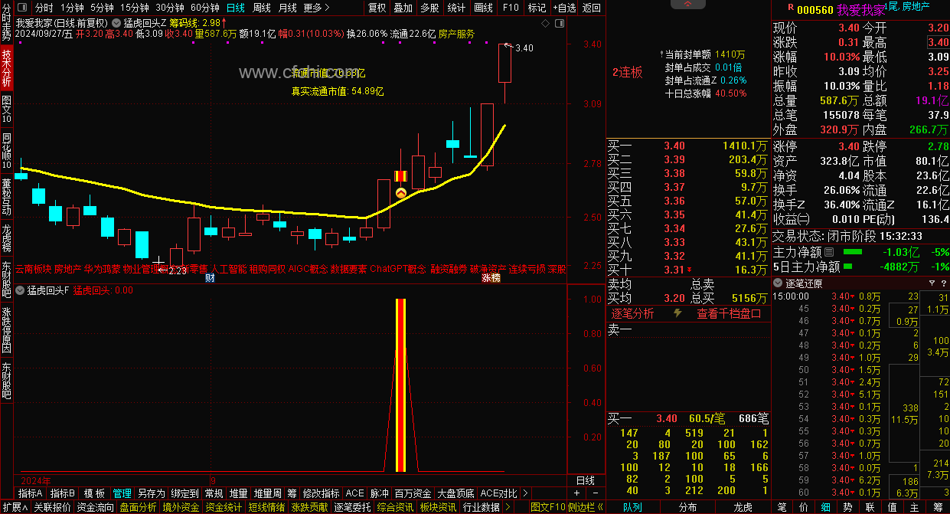950x514 pixels.
Task: Expand the 更多 periods menu
Action: (x=317, y=8)
